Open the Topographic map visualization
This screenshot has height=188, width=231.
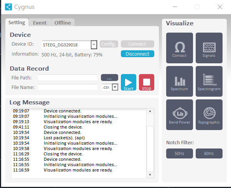coord(209,115)
